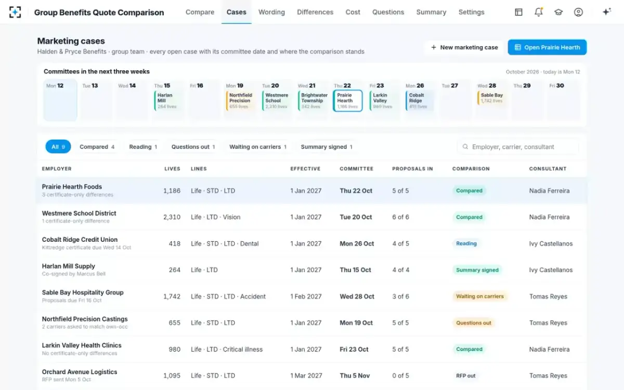Click the Summary signed badge for Harlan Mill
The width and height of the screenshot is (624, 390).
pos(477,270)
